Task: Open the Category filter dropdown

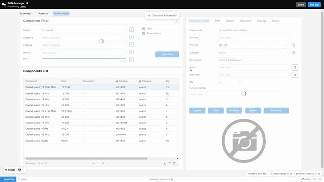Action: pos(84,38)
